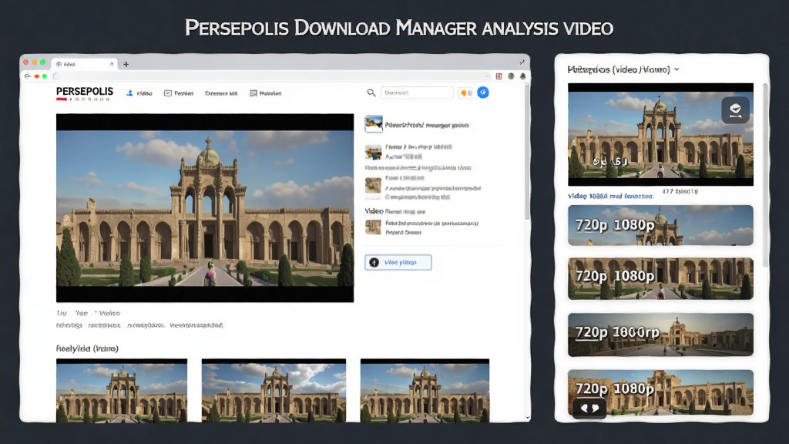Click the browser back arrow
Image resolution: width=789 pixels, height=444 pixels.
point(27,76)
